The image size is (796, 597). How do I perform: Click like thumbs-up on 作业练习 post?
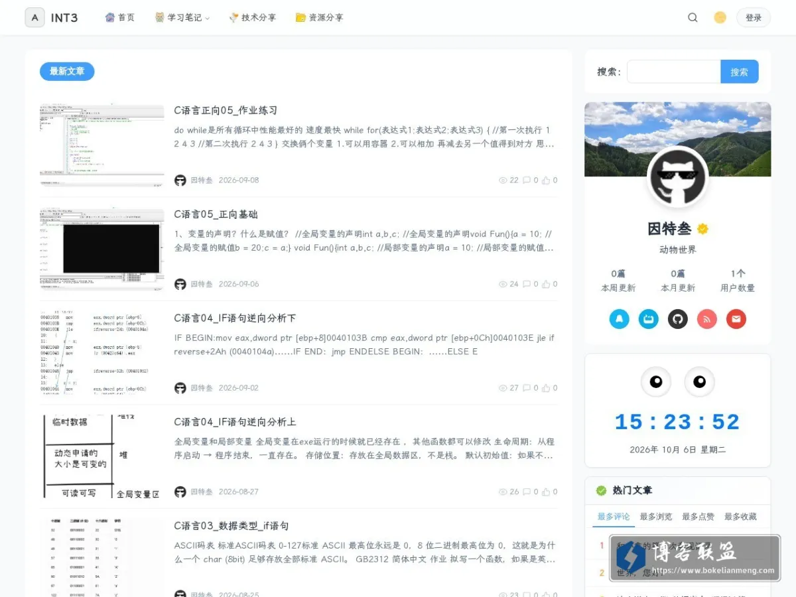pos(546,180)
